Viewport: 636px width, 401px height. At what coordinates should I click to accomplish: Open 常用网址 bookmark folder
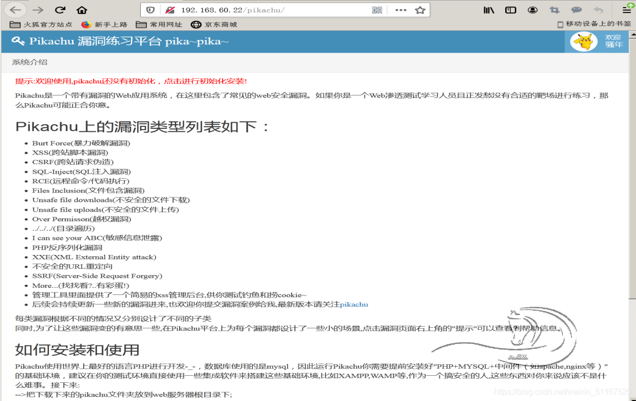pyautogui.click(x=159, y=24)
